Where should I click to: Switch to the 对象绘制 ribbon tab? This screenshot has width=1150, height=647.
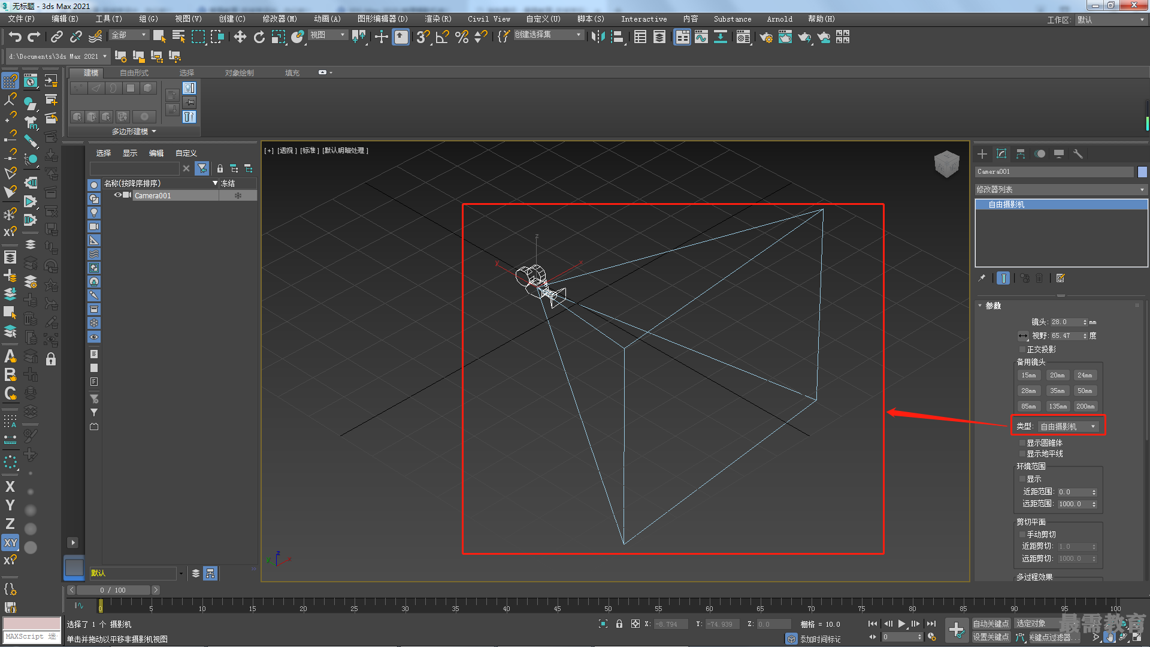click(x=239, y=72)
